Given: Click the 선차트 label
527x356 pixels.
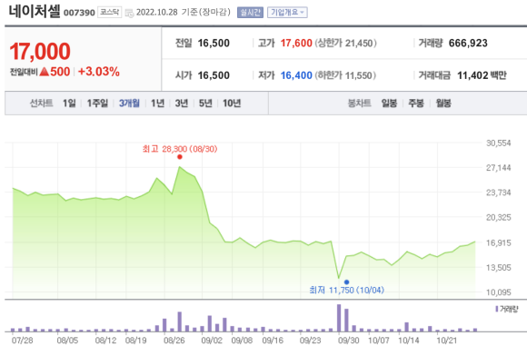Looking at the screenshot, I should [x=41, y=104].
